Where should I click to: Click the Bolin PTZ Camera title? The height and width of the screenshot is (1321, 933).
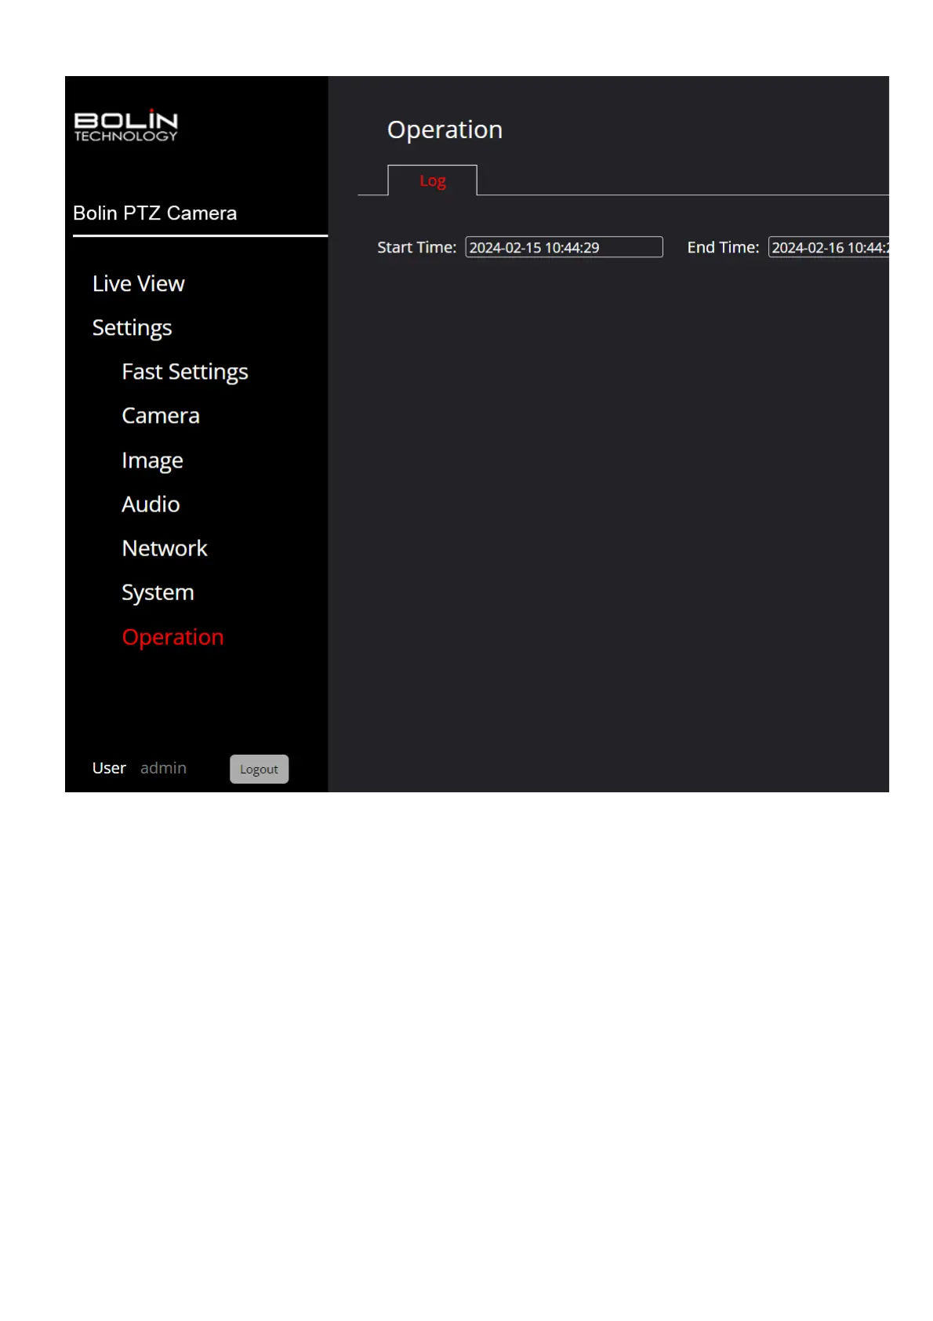click(154, 213)
